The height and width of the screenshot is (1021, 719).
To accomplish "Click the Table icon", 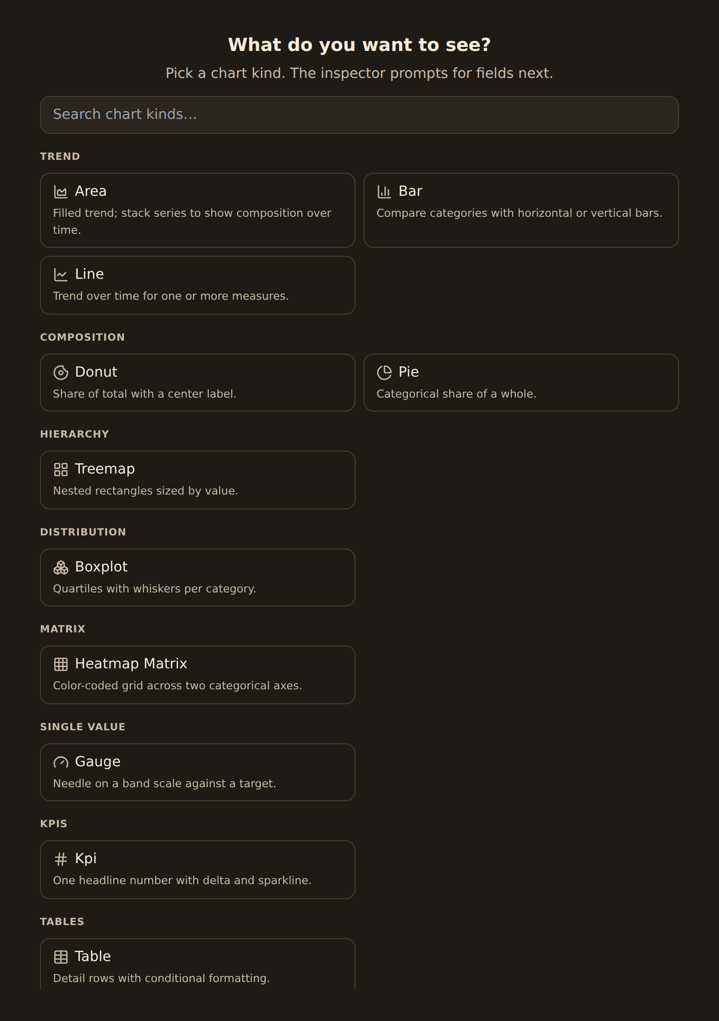I will click(x=60, y=957).
